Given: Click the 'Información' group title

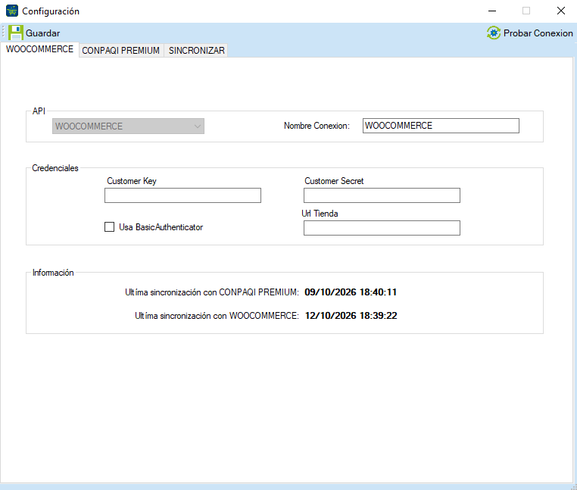Looking at the screenshot, I should [53, 273].
